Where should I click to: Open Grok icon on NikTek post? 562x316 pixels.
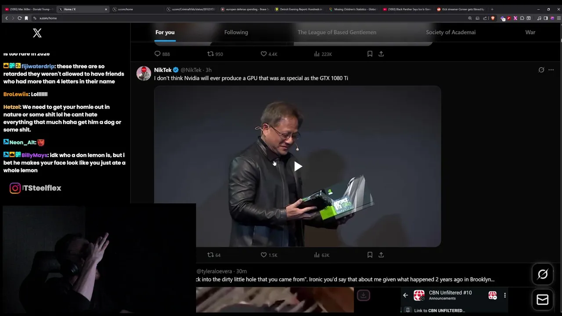(541, 70)
